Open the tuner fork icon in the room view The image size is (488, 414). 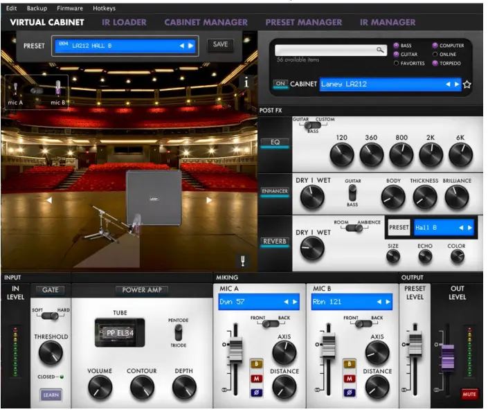[243, 260]
